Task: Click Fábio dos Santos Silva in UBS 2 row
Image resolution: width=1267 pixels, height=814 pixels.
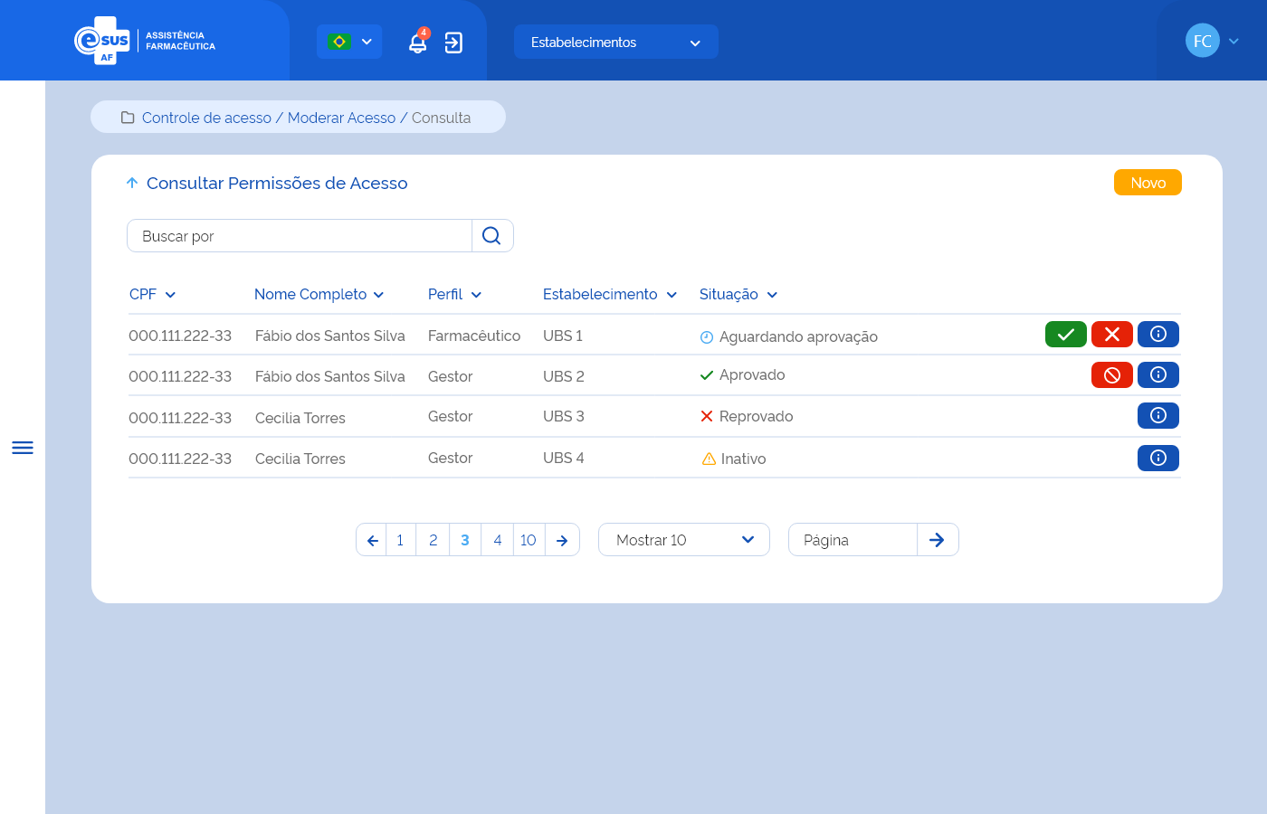Action: click(330, 376)
